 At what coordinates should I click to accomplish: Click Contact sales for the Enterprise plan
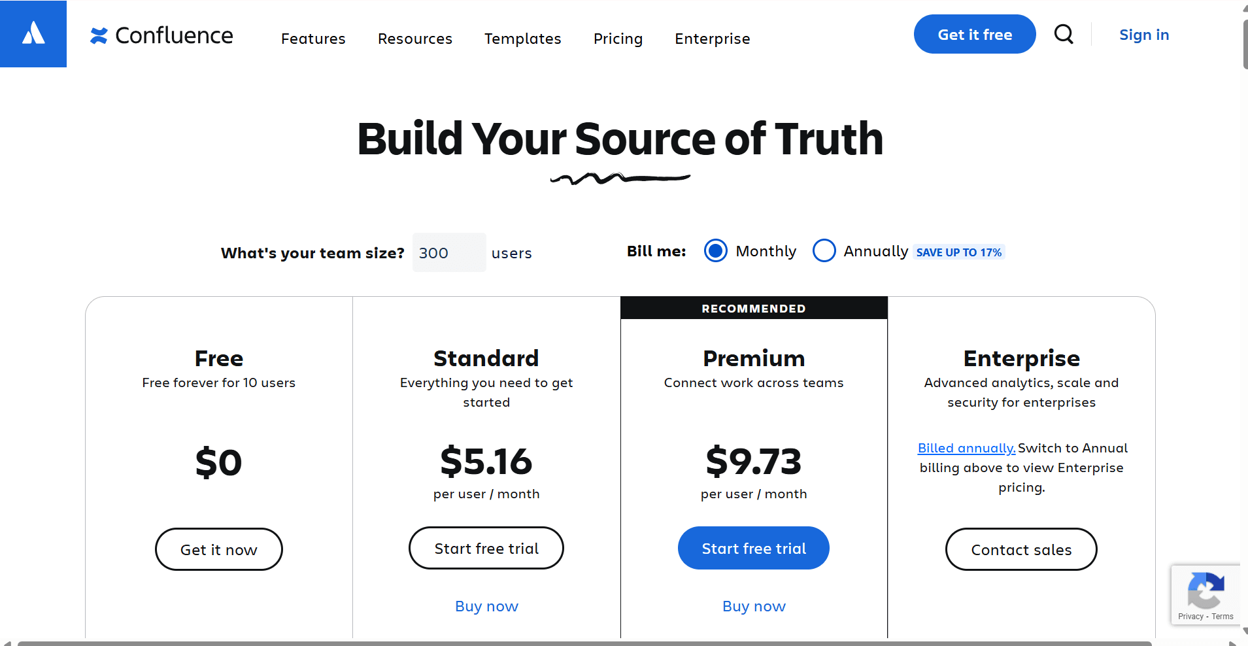coord(1020,549)
